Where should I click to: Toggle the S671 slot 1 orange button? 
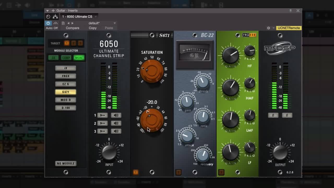(x=136, y=172)
